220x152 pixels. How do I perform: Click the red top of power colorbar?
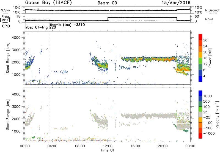tap(200, 37)
